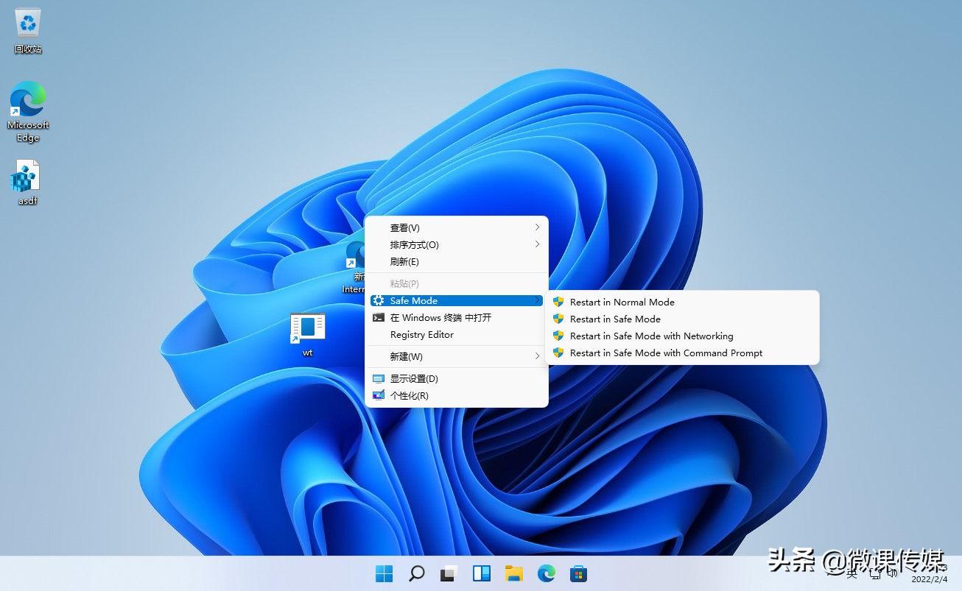Viewport: 962px width, 591px height.
Task: Choose 刷新(E) in the context menu
Action: [x=457, y=262]
